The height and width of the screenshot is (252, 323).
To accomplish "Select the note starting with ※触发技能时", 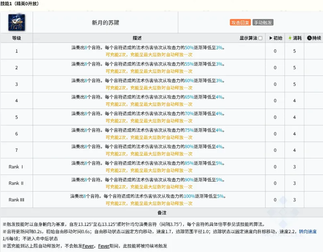I will 134,224.
